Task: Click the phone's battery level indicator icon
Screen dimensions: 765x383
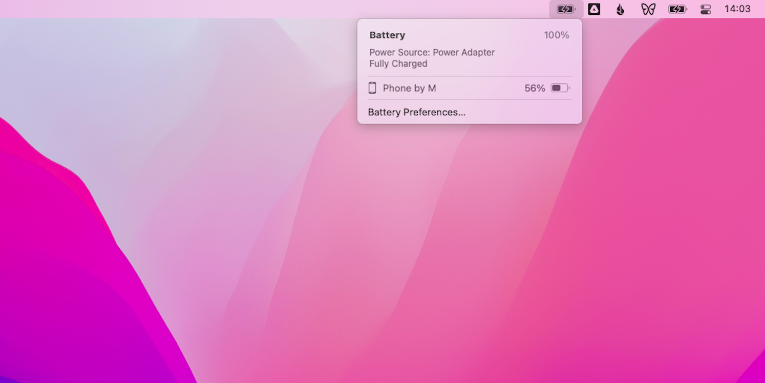Action: click(560, 88)
